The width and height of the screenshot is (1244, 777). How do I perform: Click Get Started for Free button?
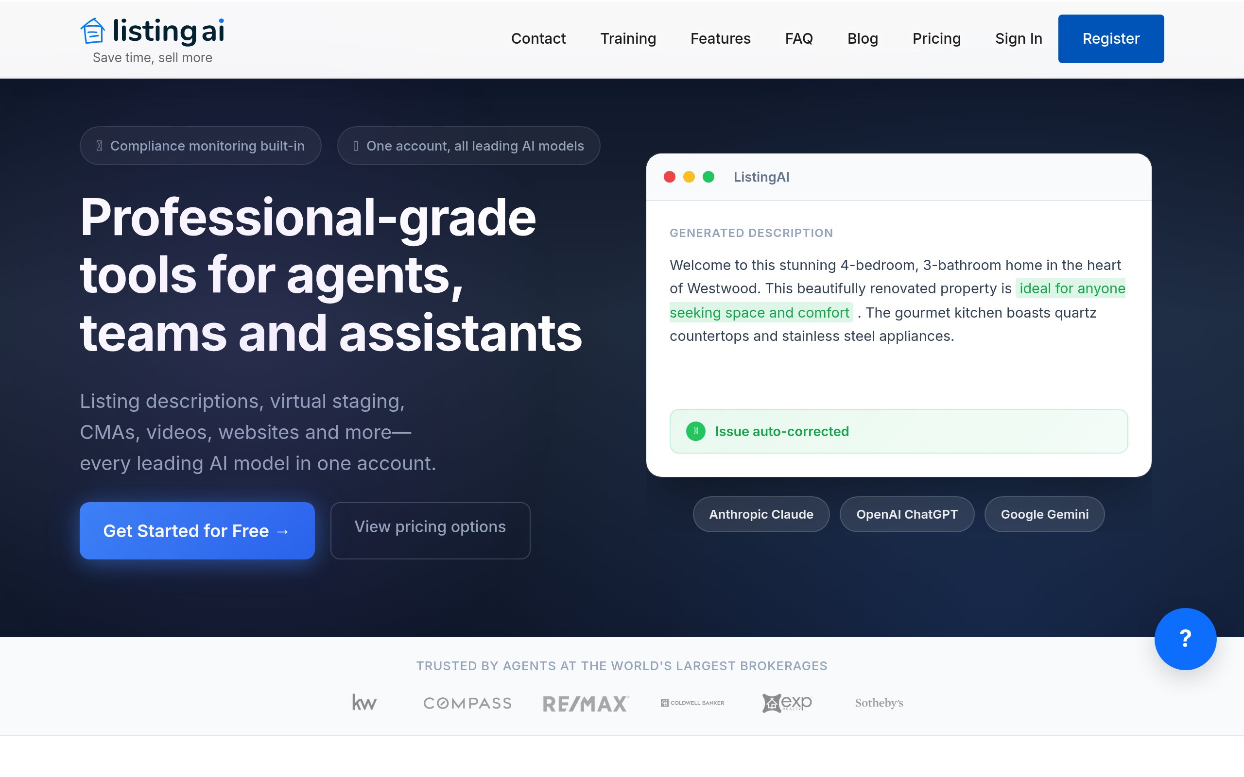pyautogui.click(x=197, y=530)
